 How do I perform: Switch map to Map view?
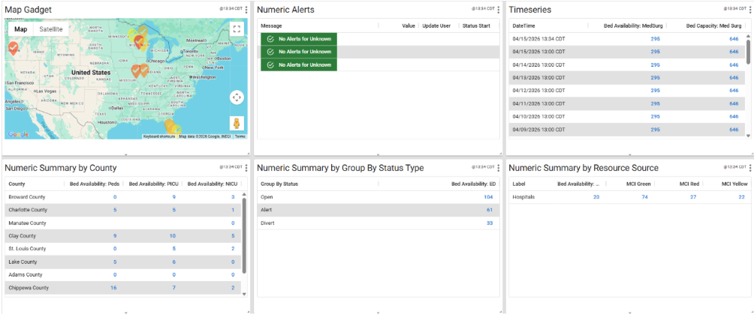pos(21,28)
